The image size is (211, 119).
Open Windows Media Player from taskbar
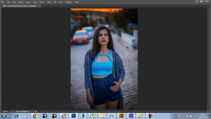click(25, 116)
